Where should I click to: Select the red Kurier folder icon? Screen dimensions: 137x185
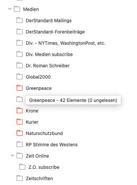tap(20, 122)
